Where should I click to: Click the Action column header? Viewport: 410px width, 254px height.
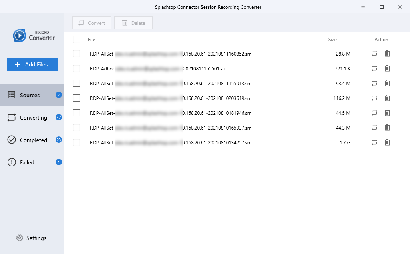tap(381, 40)
